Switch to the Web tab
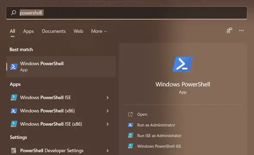 [x=78, y=31]
